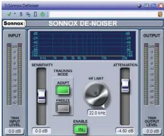Maximize the DeNoiser window
164x136 pixels.
click(x=154, y=6)
